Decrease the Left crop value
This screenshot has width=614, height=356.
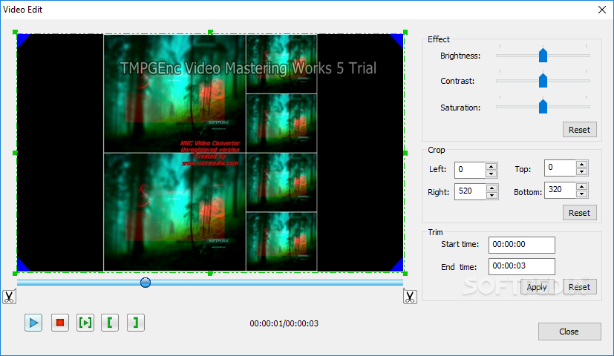click(491, 174)
